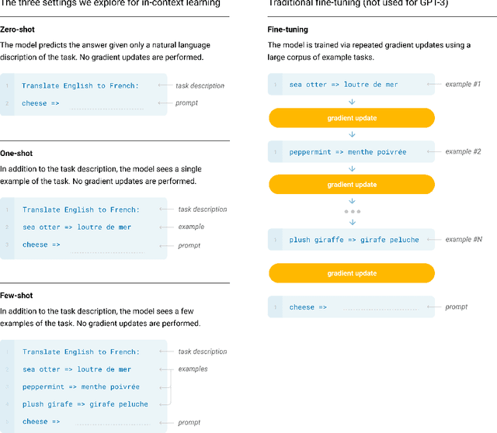Click the first gradient update button

pos(352,118)
